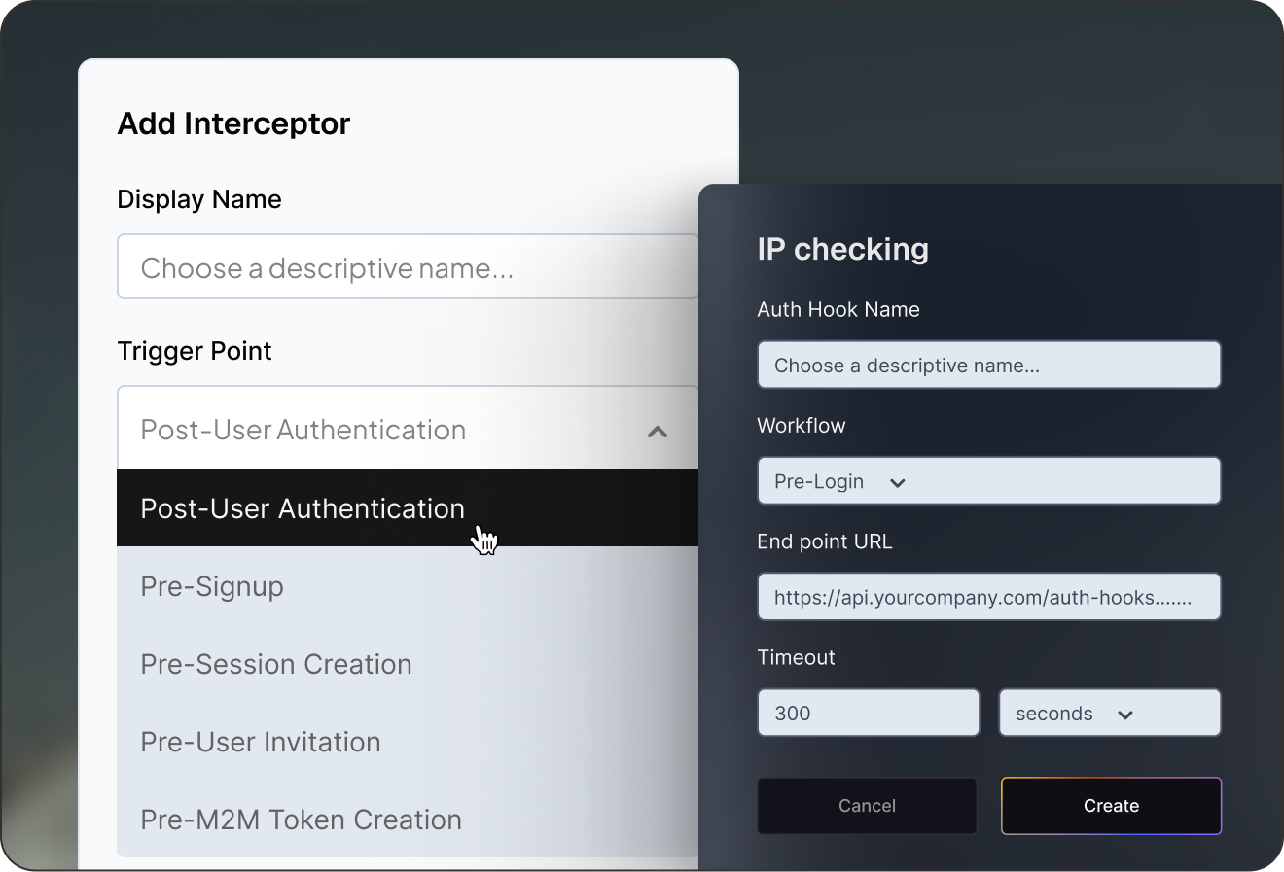
Task: Click the Trigger Point combo box
Action: [x=409, y=429]
